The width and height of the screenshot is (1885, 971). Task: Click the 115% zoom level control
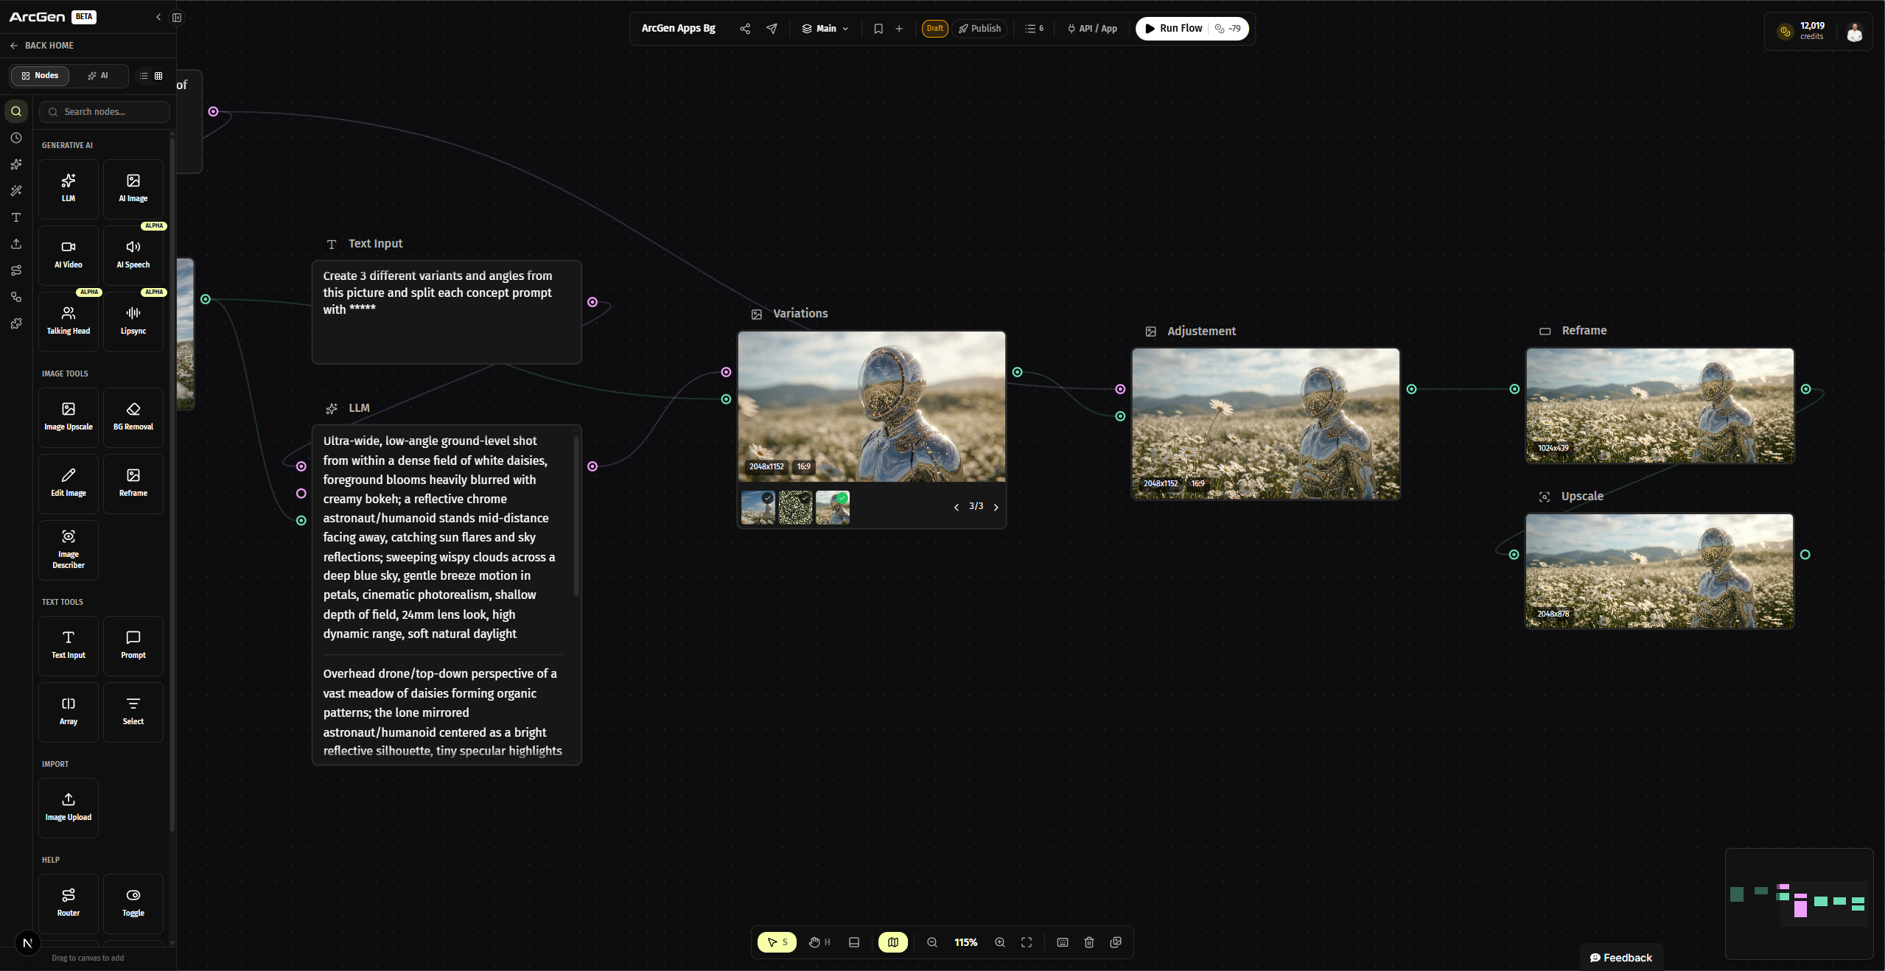(965, 942)
